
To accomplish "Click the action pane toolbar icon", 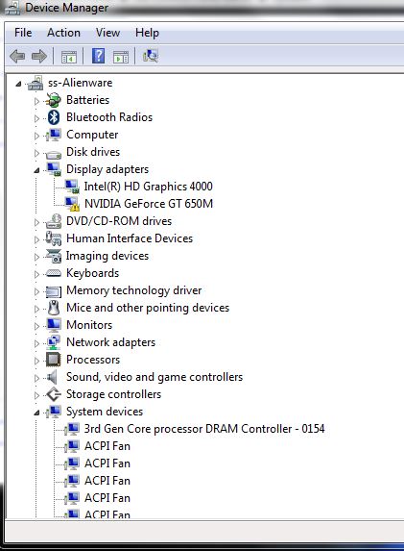I will (x=121, y=57).
